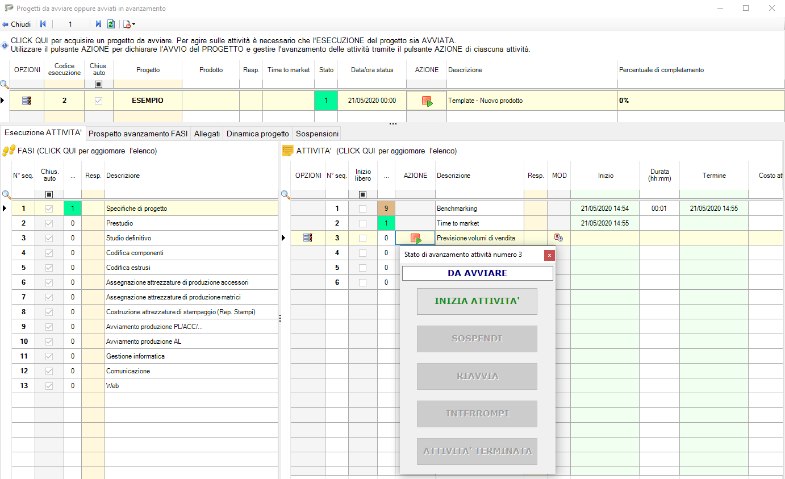
Task: Select phase row Studio definitivo
Action: [145, 238]
